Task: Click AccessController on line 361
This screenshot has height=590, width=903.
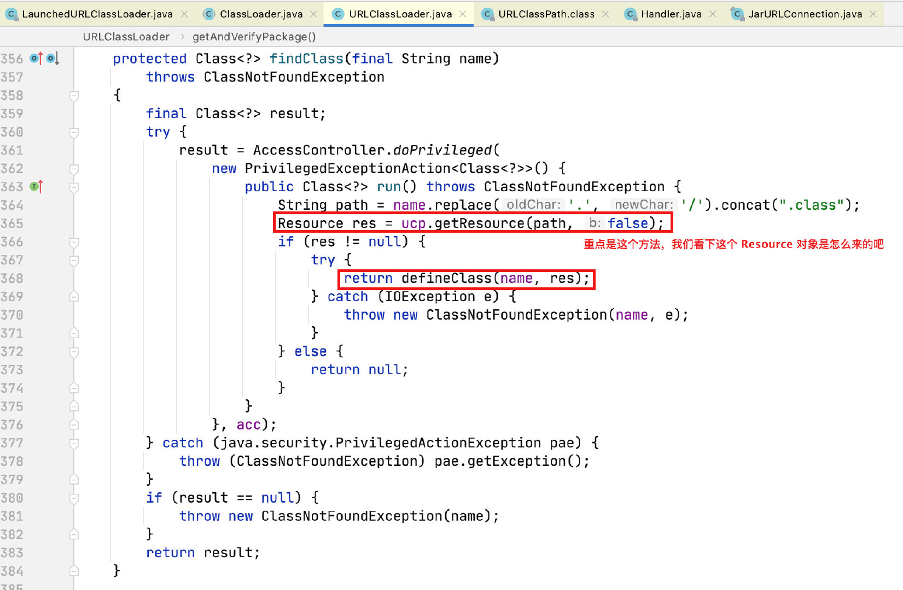Action: 319,150
